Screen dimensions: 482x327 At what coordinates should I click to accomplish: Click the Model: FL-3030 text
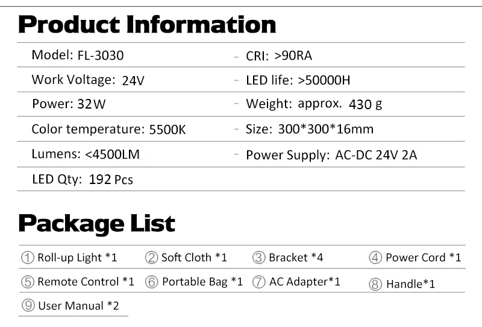(78, 56)
